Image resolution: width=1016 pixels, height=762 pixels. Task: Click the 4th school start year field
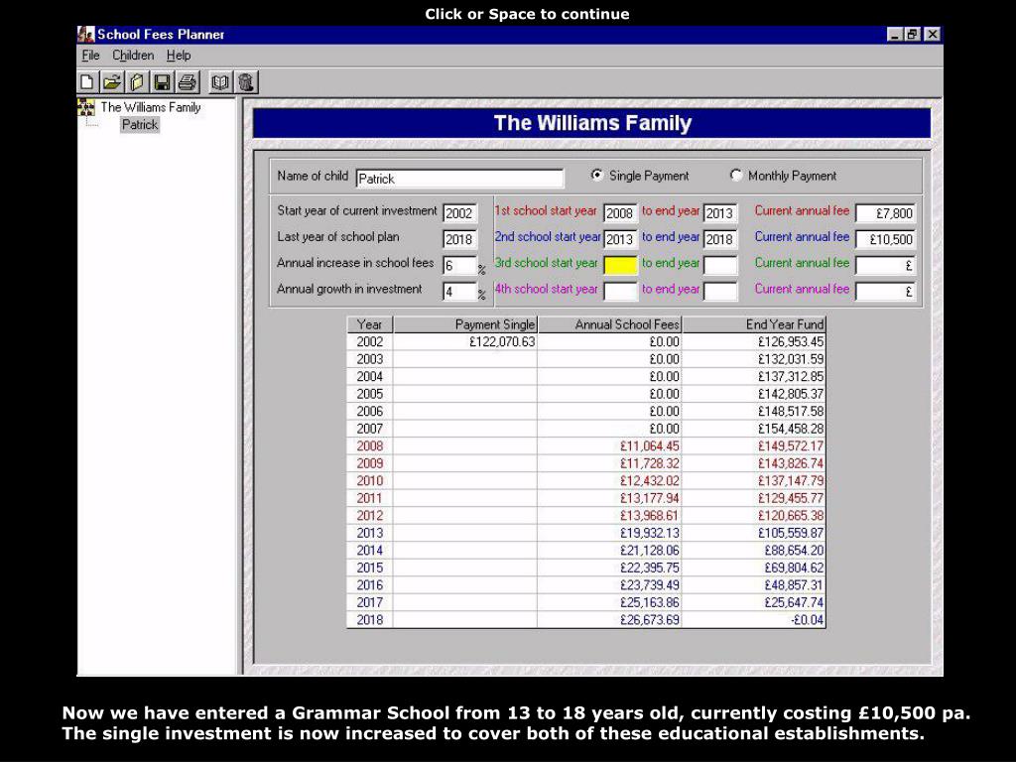(x=620, y=292)
